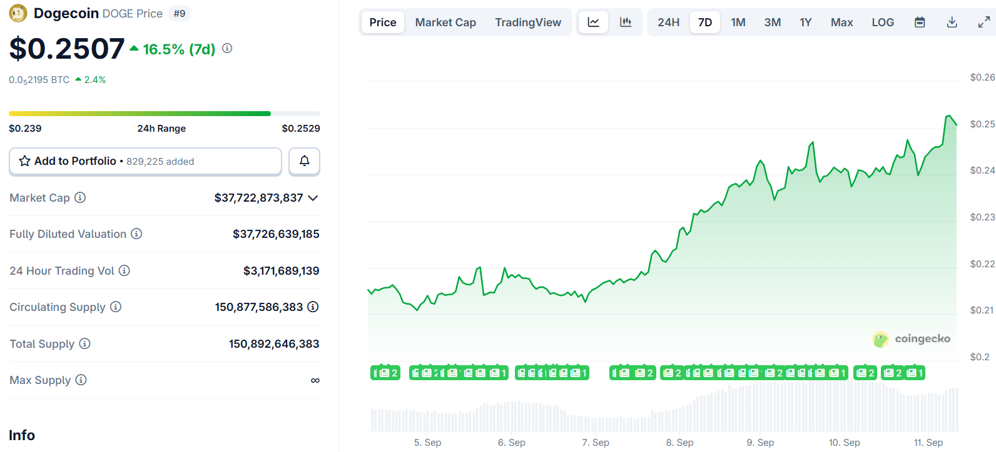The image size is (996, 452).
Task: Open info tooltip beside 16.5% (7d)
Action: pyautogui.click(x=227, y=48)
